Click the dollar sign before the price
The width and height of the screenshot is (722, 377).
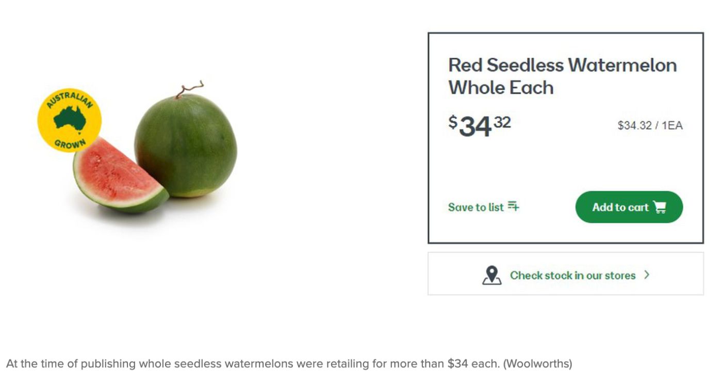click(453, 122)
